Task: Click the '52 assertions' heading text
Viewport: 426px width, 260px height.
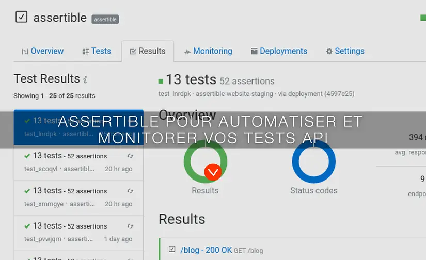Action: (x=247, y=81)
